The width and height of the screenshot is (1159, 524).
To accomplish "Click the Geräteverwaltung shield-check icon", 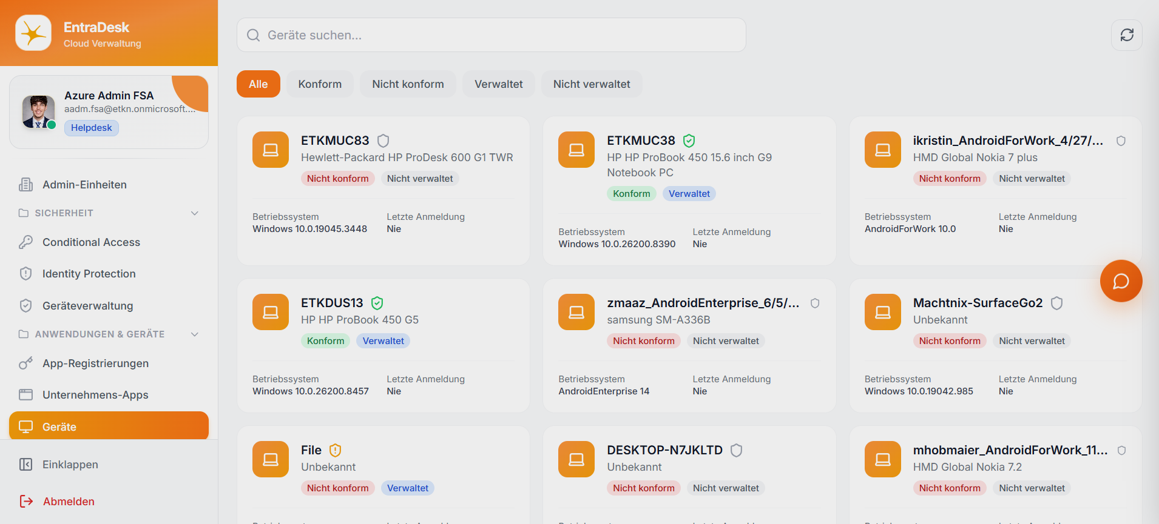I will (x=25, y=306).
